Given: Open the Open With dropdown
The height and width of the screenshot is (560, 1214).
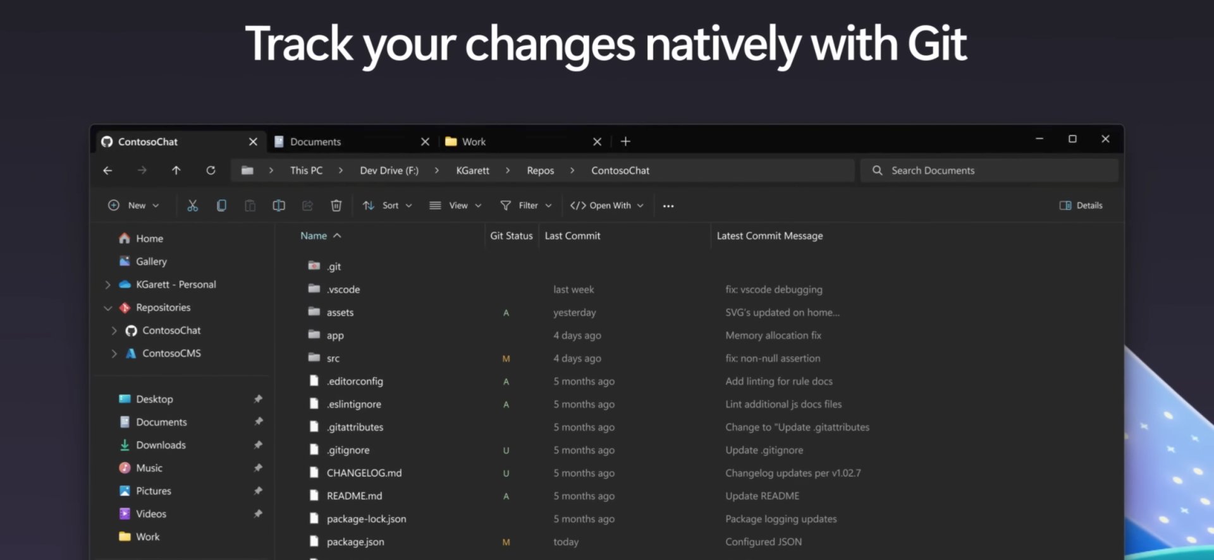Looking at the screenshot, I should pos(607,206).
